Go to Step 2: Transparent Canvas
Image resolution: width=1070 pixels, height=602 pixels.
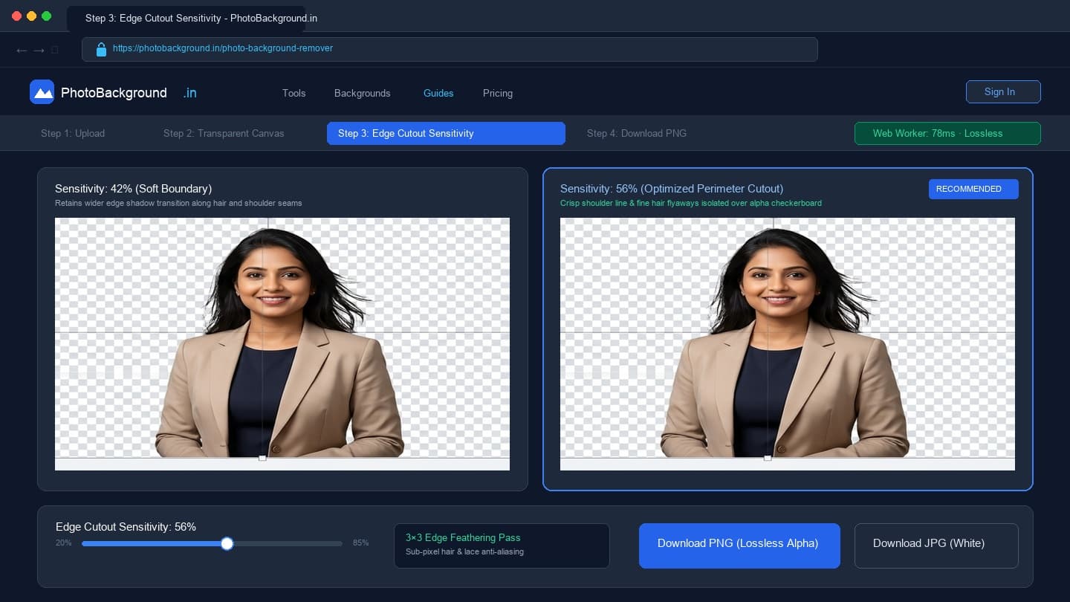(x=224, y=133)
